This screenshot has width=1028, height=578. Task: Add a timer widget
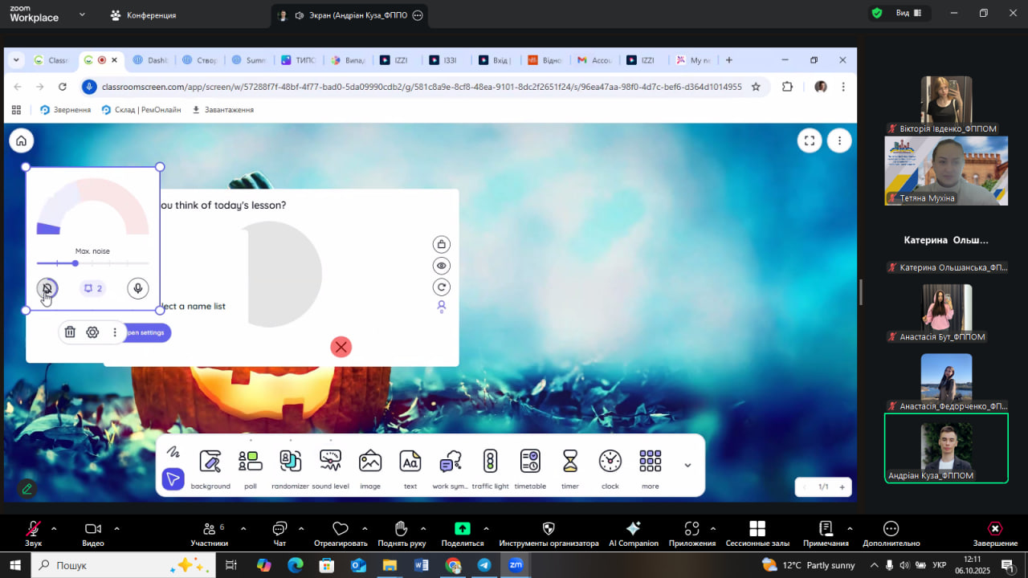coord(570,462)
